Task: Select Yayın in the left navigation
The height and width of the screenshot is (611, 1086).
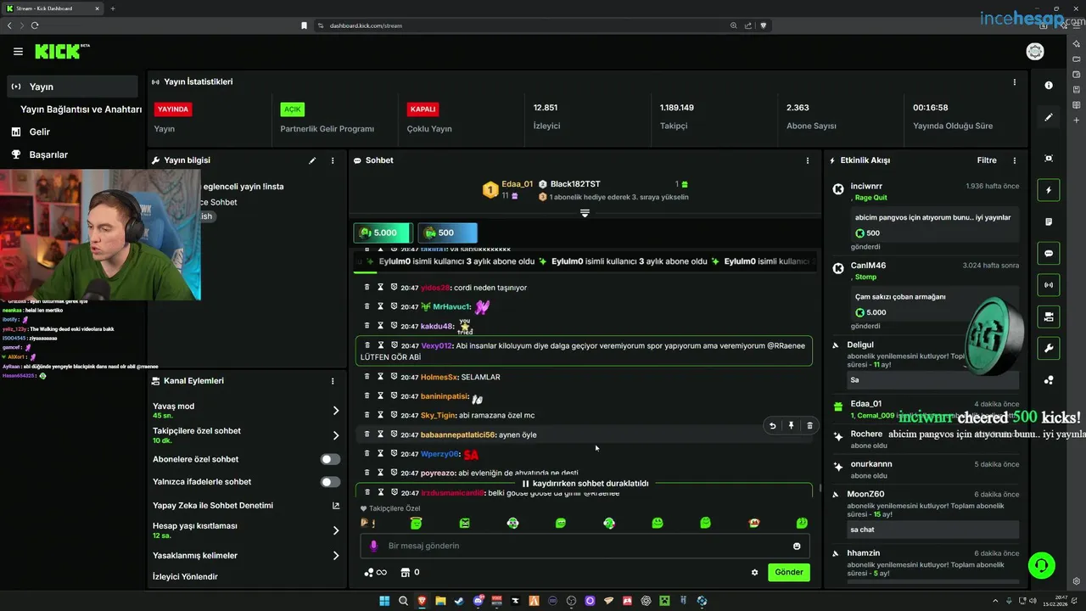Action: coord(72,87)
